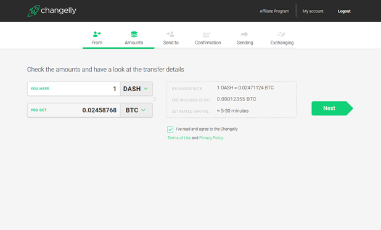Image resolution: width=381 pixels, height=230 pixels.
Task: Open the Privacy Policy link
Action: pyautogui.click(x=211, y=138)
